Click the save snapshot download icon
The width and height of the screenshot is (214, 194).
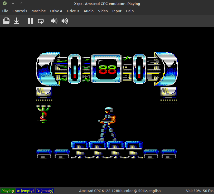click(16, 21)
